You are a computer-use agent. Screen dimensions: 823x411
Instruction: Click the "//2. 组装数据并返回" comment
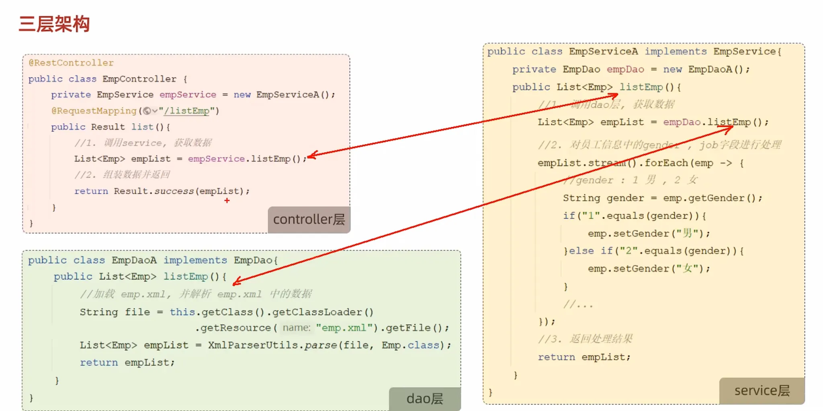click(x=122, y=175)
